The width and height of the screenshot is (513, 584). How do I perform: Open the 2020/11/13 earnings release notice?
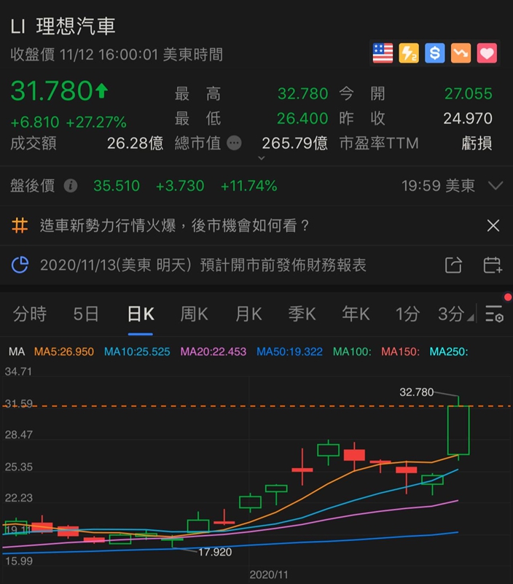[203, 265]
